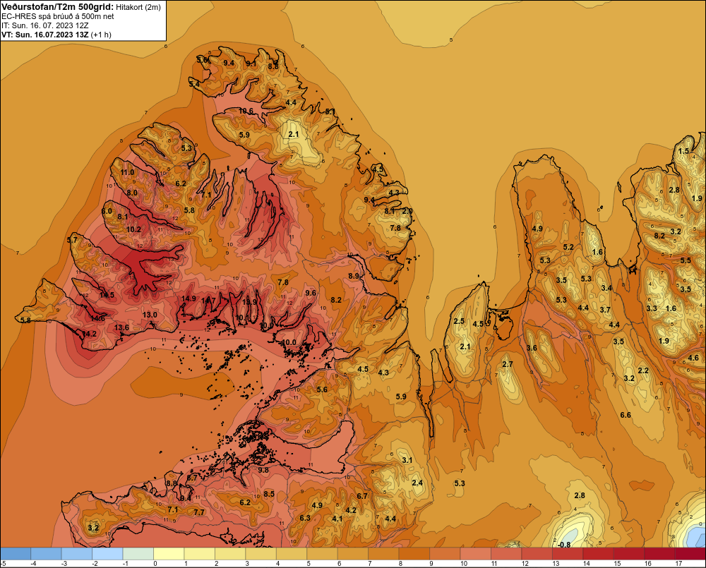Click the 8.9 temperature label
This screenshot has width=706, height=568.
(354, 276)
